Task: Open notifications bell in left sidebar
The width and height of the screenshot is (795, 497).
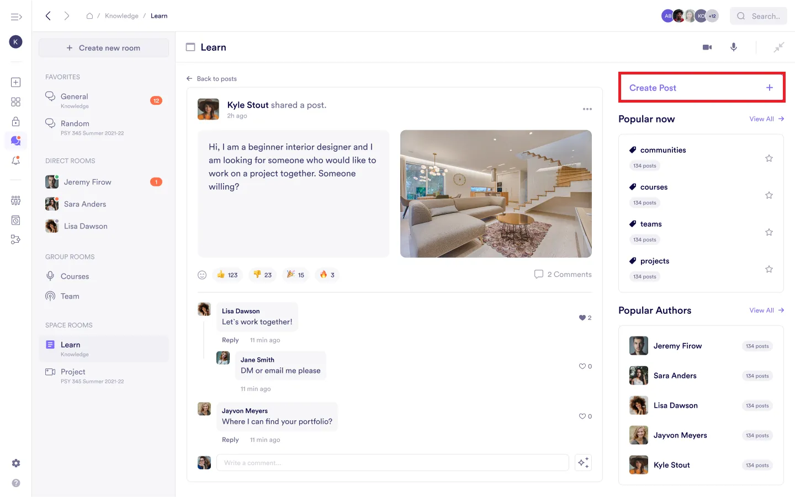Action: (x=16, y=161)
